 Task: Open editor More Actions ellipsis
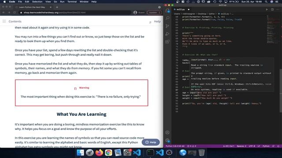pos(278,9)
